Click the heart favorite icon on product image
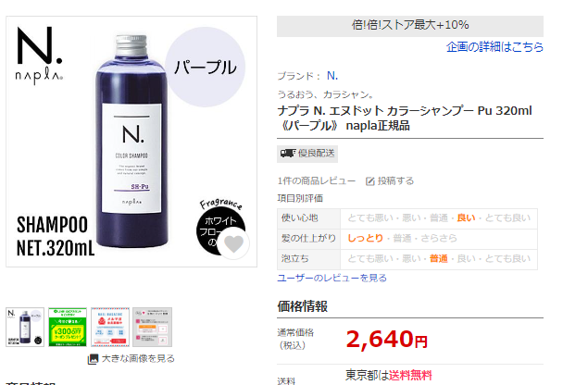 [233, 244]
